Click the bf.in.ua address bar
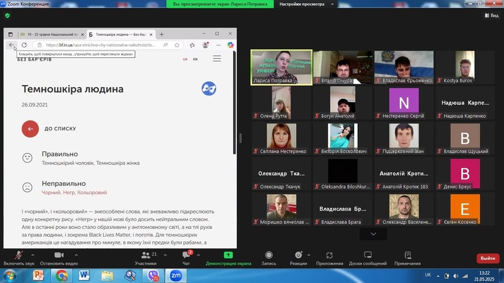Screen dimensions: 504x283 [100, 45]
